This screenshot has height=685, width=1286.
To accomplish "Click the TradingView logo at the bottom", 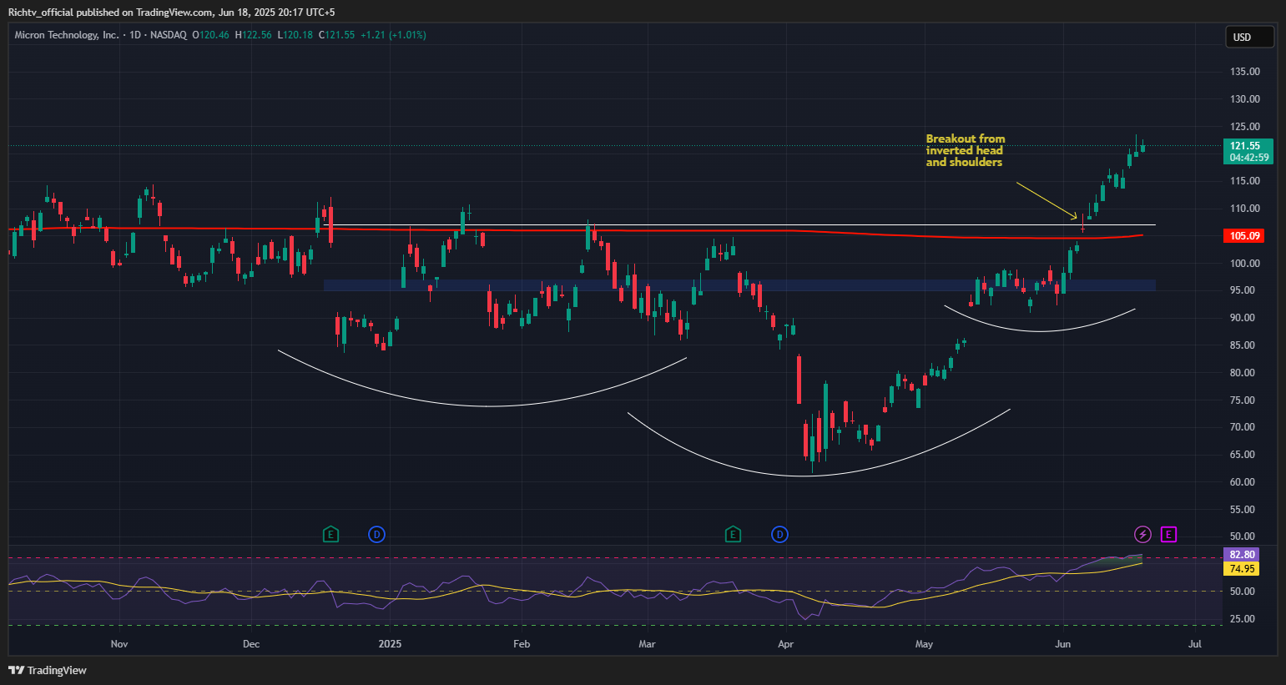I will pyautogui.click(x=48, y=670).
